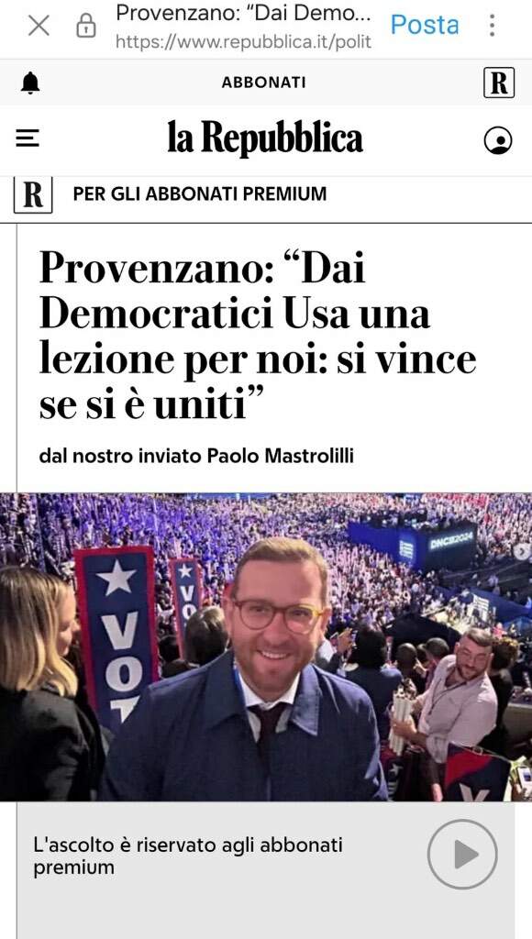
Task: Tap the la Repubblica logo
Action: tap(265, 138)
